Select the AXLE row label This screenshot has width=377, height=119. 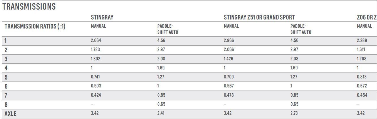pos(10,114)
